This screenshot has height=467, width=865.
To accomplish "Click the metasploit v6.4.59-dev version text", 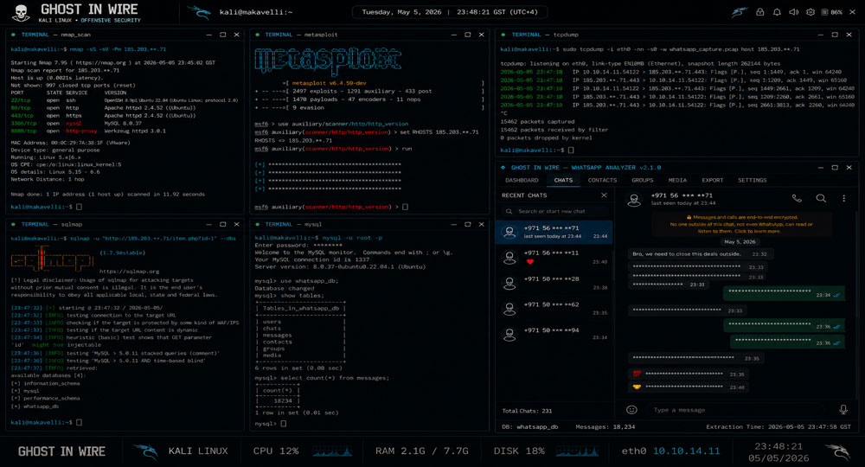I will point(329,83).
